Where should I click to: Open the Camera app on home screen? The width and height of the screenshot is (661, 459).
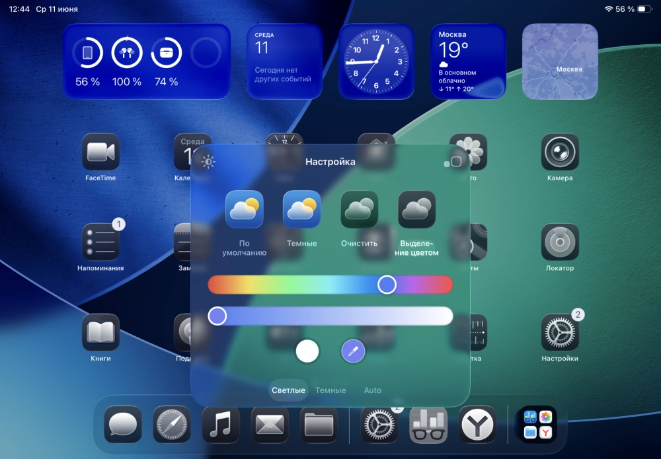pyautogui.click(x=560, y=153)
